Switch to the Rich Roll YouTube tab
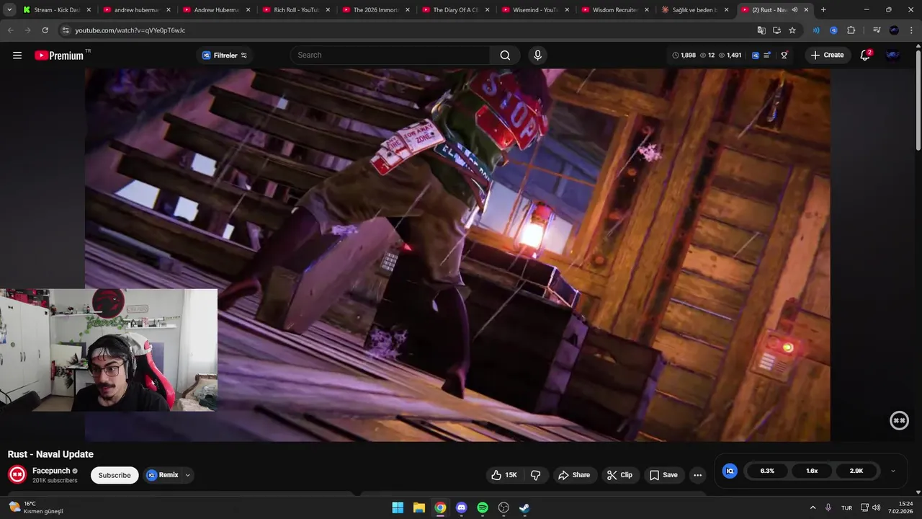Viewport: 922px width, 519px height. [x=297, y=10]
